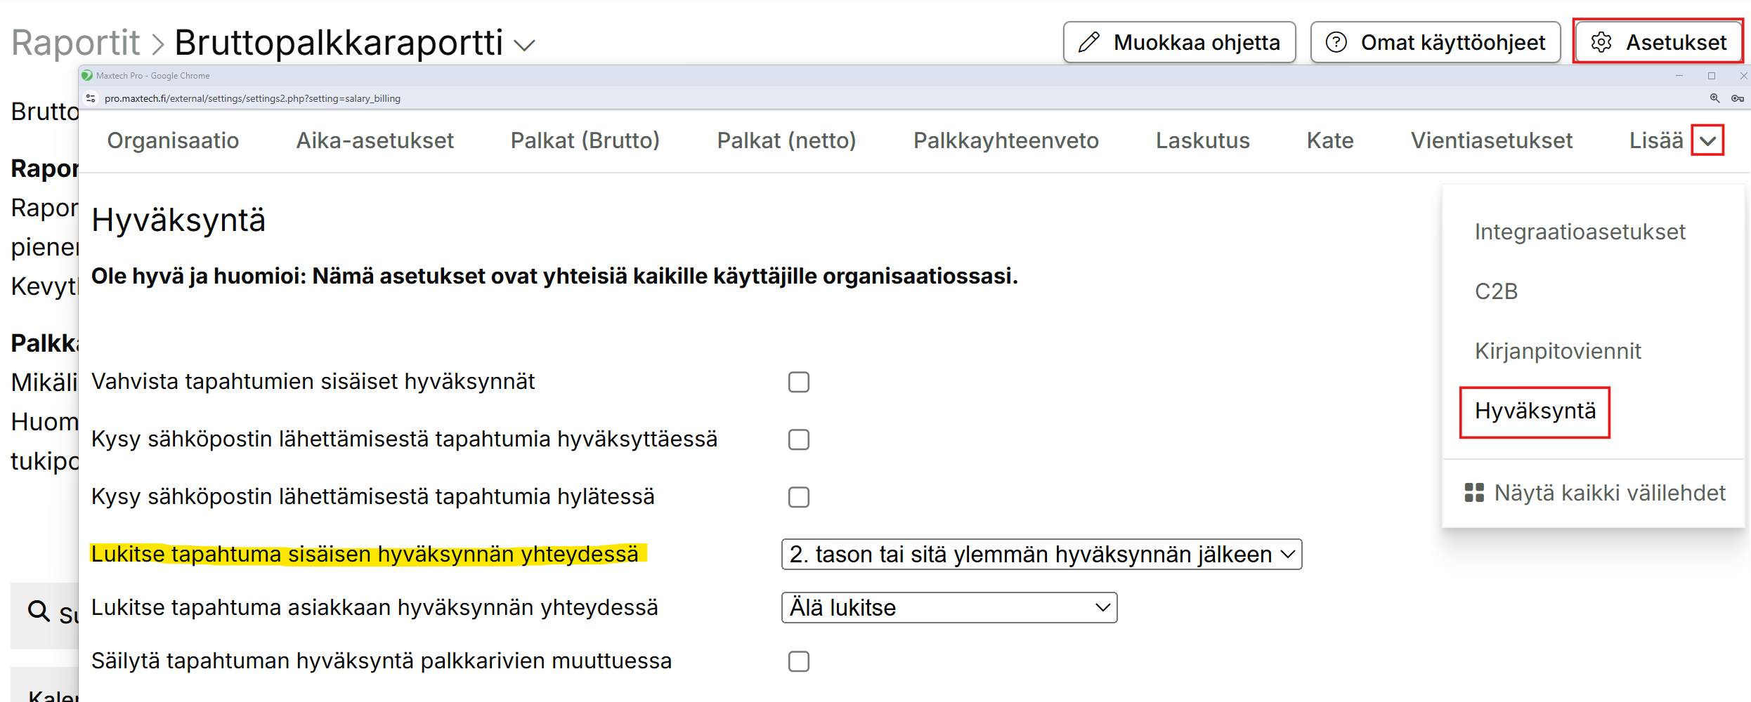Select Kirjanpitoviennit from the Lisää menu
Screen dimensions: 1751x702
coord(1557,351)
